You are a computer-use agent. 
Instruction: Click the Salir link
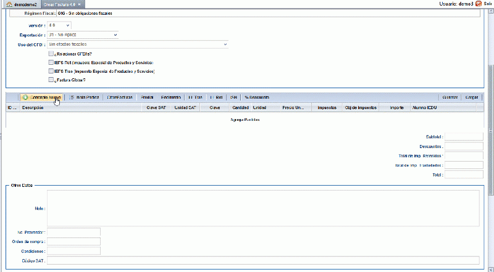click(x=488, y=4)
